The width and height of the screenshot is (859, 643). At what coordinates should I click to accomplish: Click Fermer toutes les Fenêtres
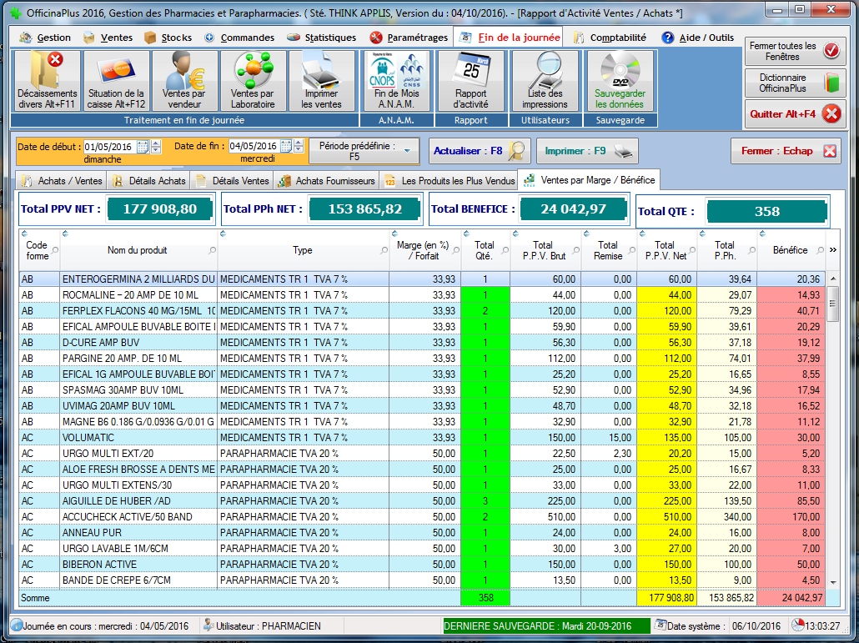[795, 51]
